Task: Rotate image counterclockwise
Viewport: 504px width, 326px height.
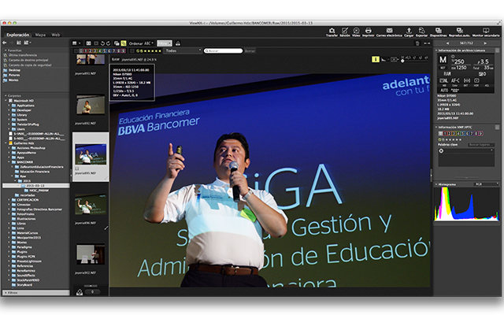Action: pos(102,43)
